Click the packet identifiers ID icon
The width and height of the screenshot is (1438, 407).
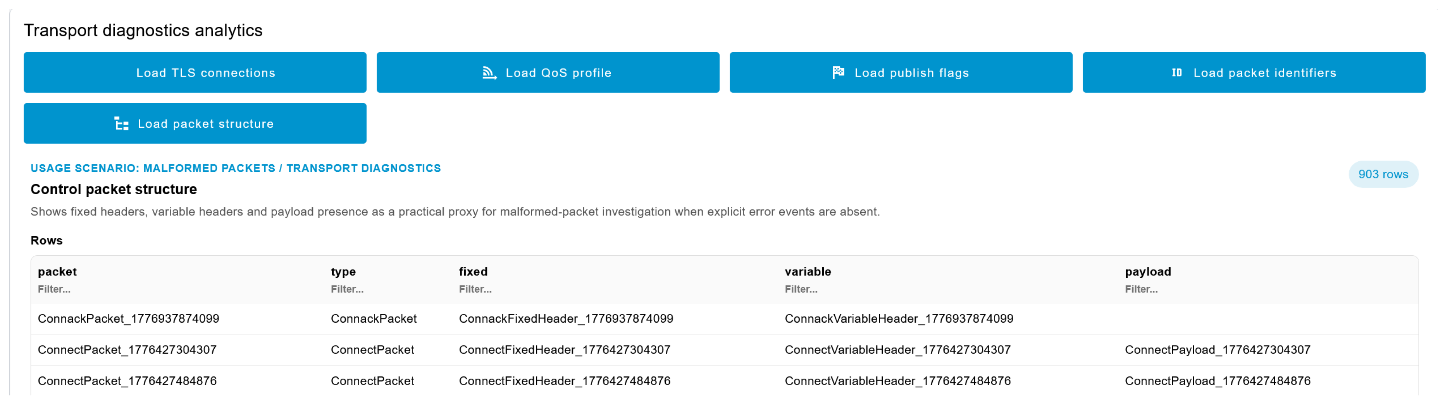(1177, 72)
